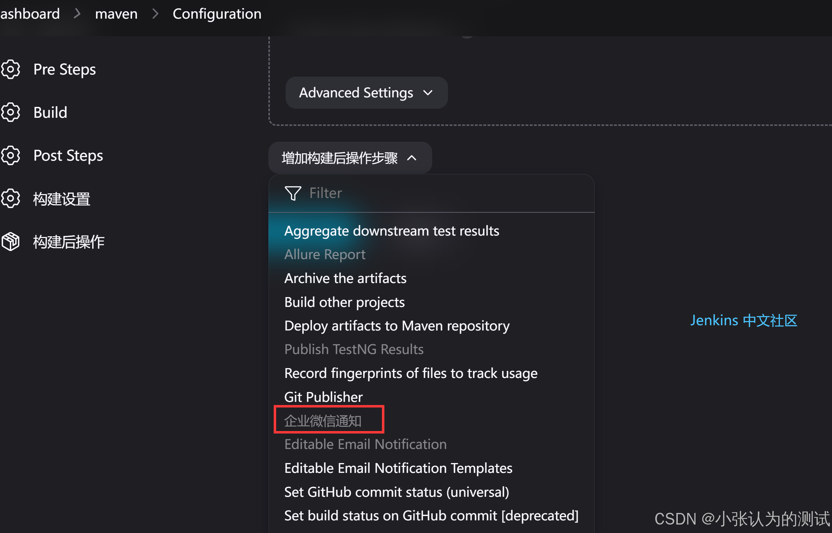Select Build other projects item
Screen dimensions: 832x533
(x=344, y=302)
